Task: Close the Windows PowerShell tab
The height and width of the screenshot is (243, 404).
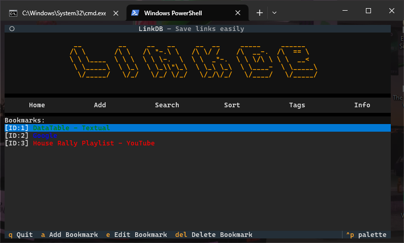Action: coord(238,13)
